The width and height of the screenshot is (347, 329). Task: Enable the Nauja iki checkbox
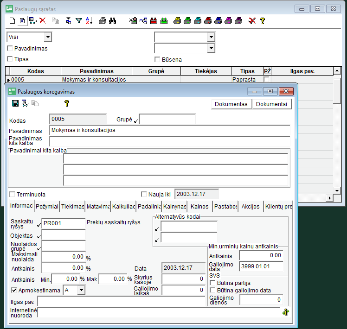pos(144,194)
